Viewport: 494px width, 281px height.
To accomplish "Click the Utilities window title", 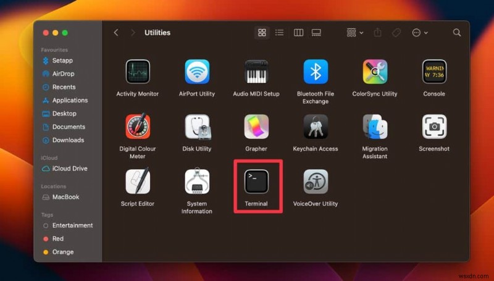I will click(157, 33).
